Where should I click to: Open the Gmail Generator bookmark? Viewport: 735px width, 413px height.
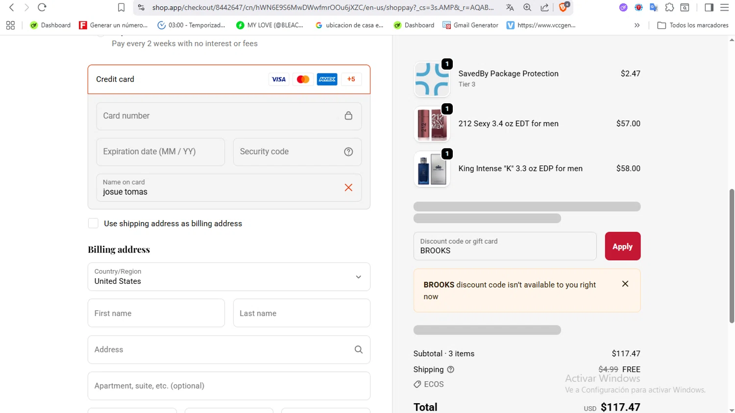click(470, 25)
